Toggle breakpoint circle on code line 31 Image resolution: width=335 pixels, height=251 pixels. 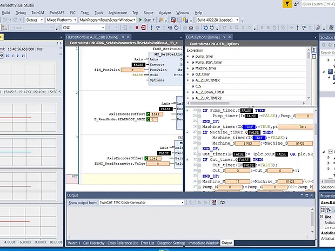199,154
